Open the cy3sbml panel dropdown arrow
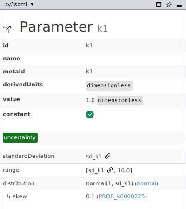This screenshot has width=186, height=209. pyautogui.click(x=32, y=4)
